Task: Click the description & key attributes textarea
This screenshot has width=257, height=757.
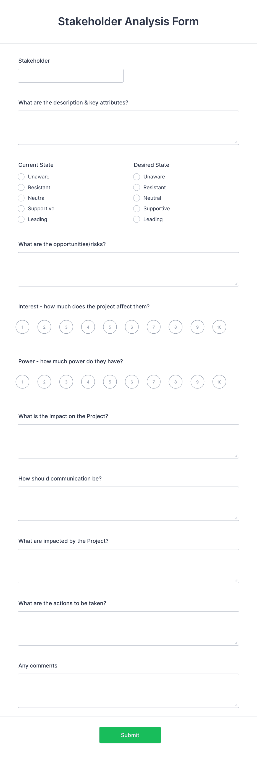Action: [x=128, y=127]
